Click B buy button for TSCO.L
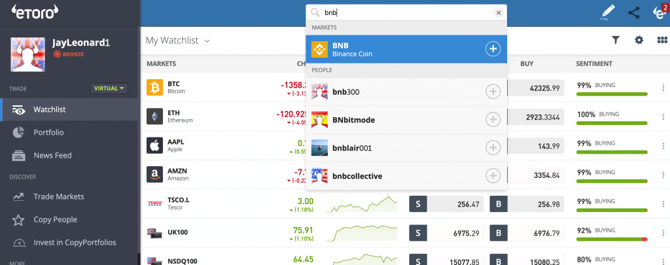 [x=498, y=204]
